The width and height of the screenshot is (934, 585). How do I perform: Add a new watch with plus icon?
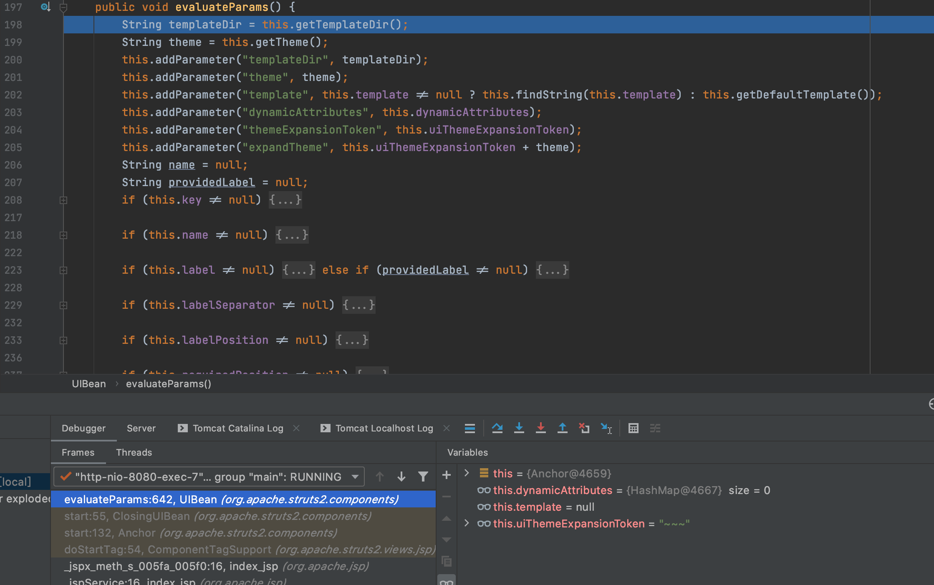click(x=446, y=475)
